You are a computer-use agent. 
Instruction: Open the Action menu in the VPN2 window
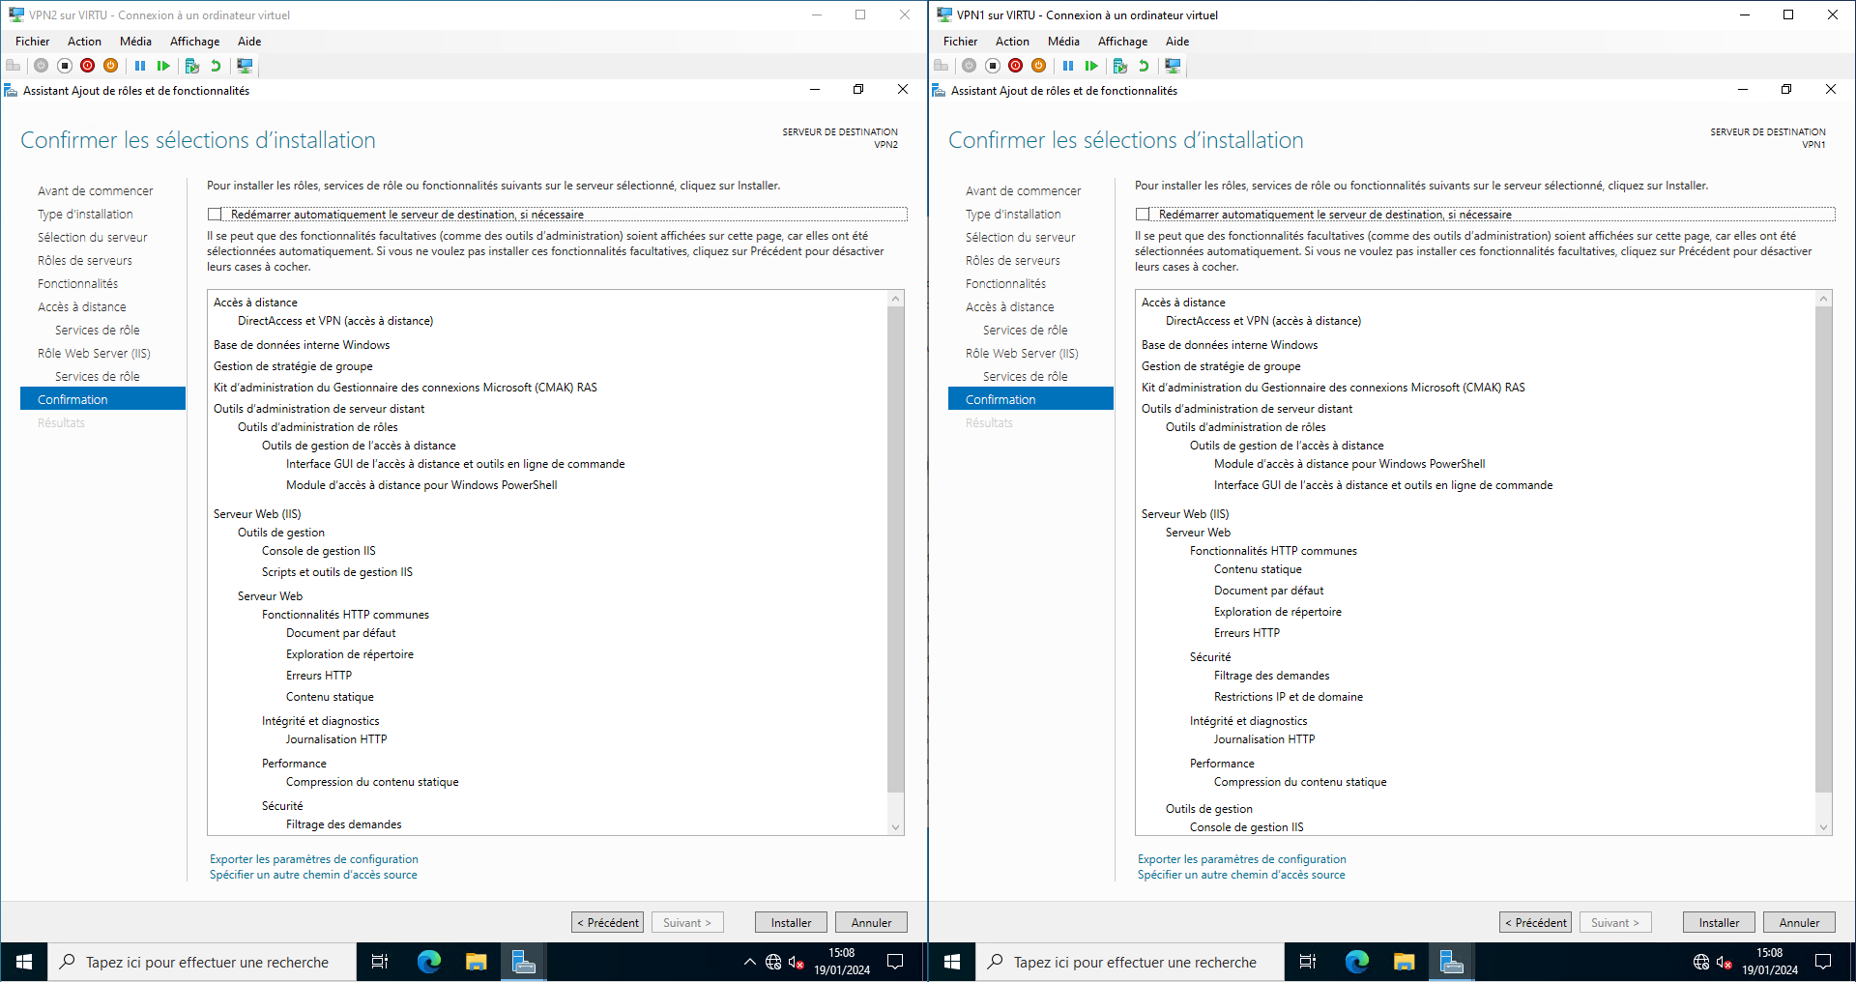point(84,42)
